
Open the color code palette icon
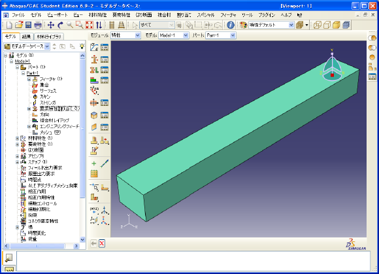243,25
